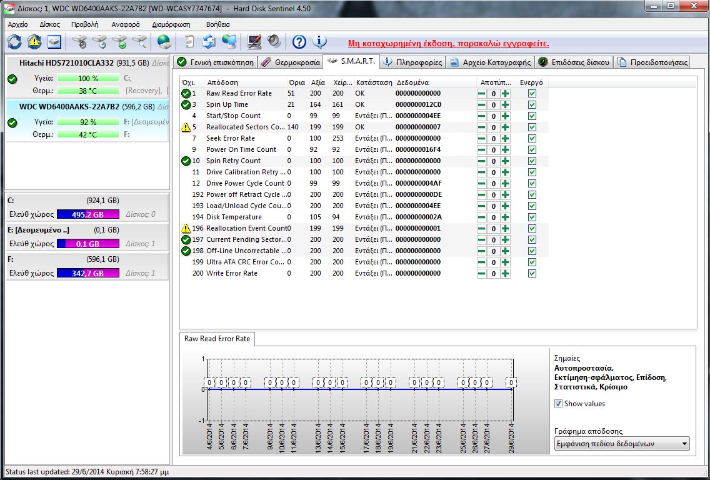Screen dimensions: 710x480
Task: Uncheck the Ενεργό checkbox for Spin Up Time
Action: coord(532,105)
